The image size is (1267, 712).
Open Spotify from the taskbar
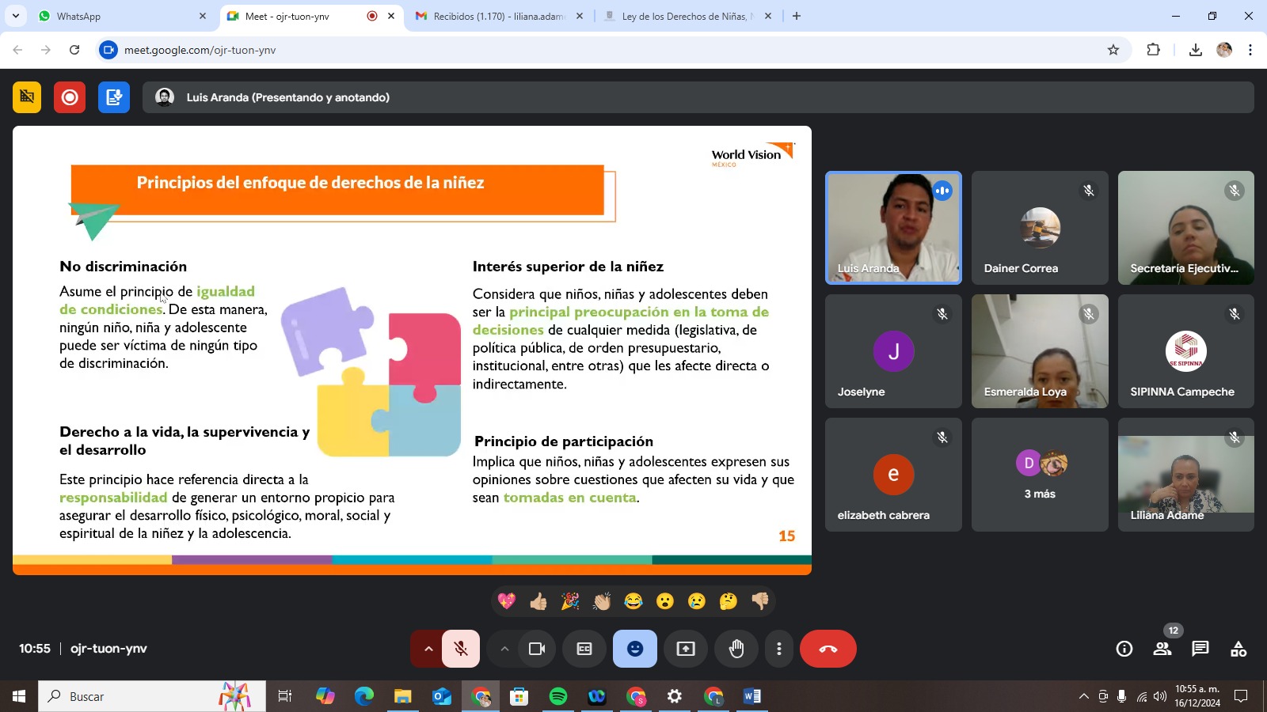tap(558, 696)
